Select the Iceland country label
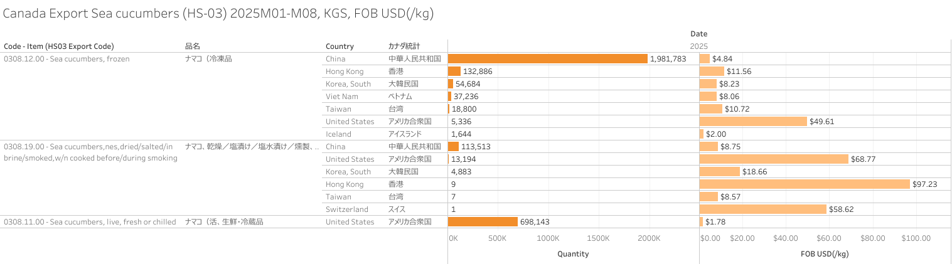 click(x=338, y=134)
